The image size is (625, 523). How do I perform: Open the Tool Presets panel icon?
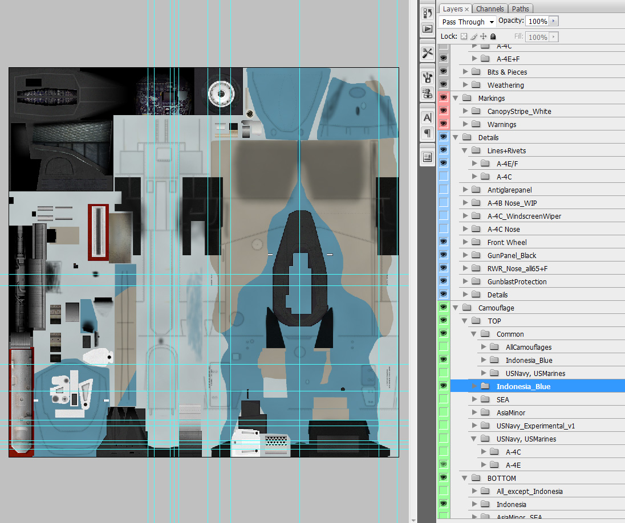click(x=427, y=52)
